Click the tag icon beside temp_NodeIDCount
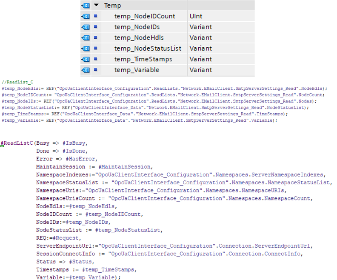This screenshot has height=280, width=337. coord(85,16)
